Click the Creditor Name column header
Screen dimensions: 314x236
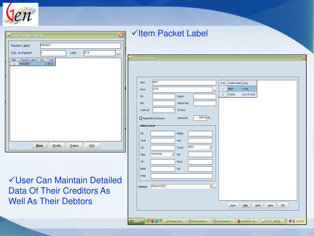(x=235, y=83)
